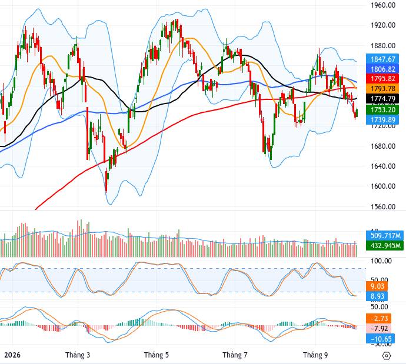
Task: Click the Tháng 7 time axis marker
Action: pyautogui.click(x=235, y=355)
